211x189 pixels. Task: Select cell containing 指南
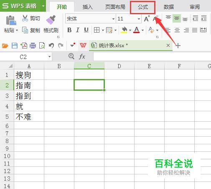pyautogui.click(x=29, y=85)
